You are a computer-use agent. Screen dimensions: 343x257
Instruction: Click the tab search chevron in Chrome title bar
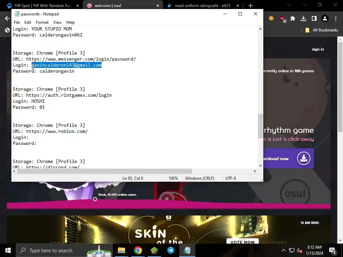(x=289, y=5)
